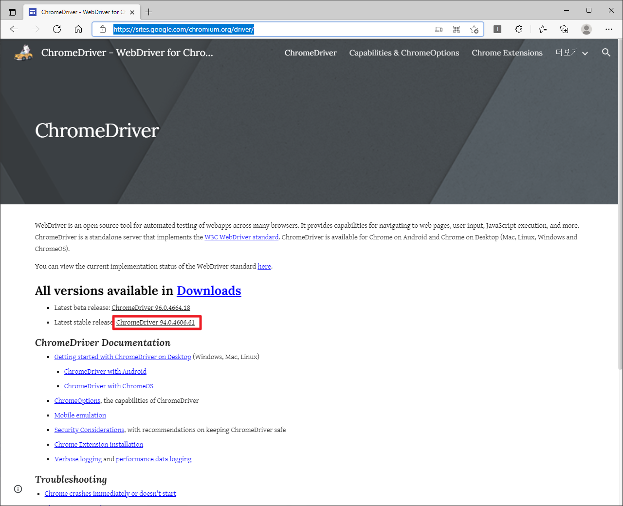Follow the W3C WebDriver standard link
The image size is (623, 506).
coord(241,237)
